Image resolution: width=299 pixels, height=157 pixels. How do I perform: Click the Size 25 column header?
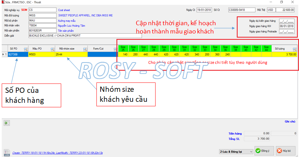(123, 48)
